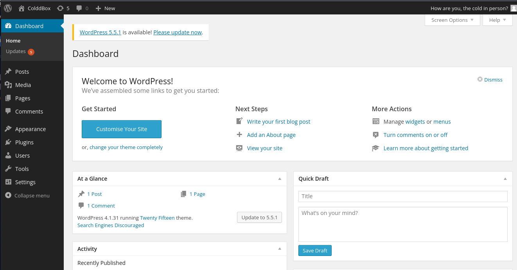Click the view site icon

click(239, 148)
